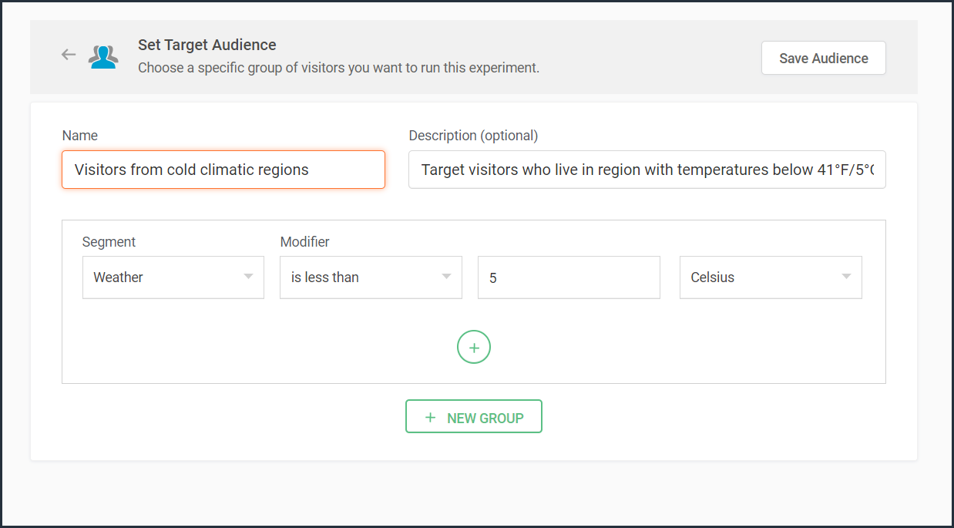Click the arrow next to 'is less than'
This screenshot has width=954, height=528.
pyautogui.click(x=446, y=277)
